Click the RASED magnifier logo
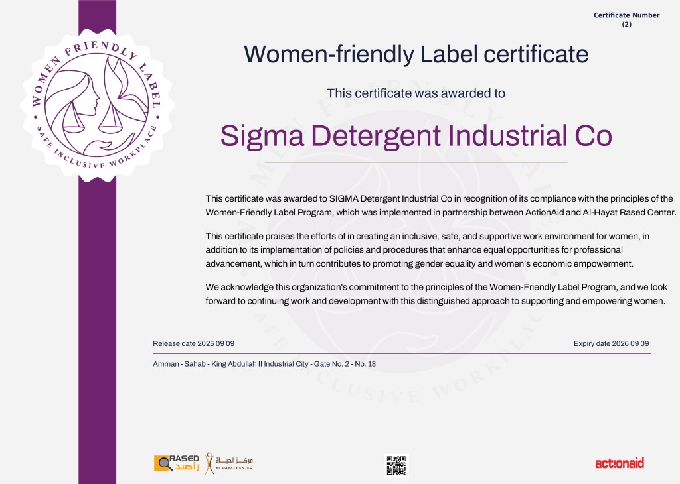 (x=176, y=463)
